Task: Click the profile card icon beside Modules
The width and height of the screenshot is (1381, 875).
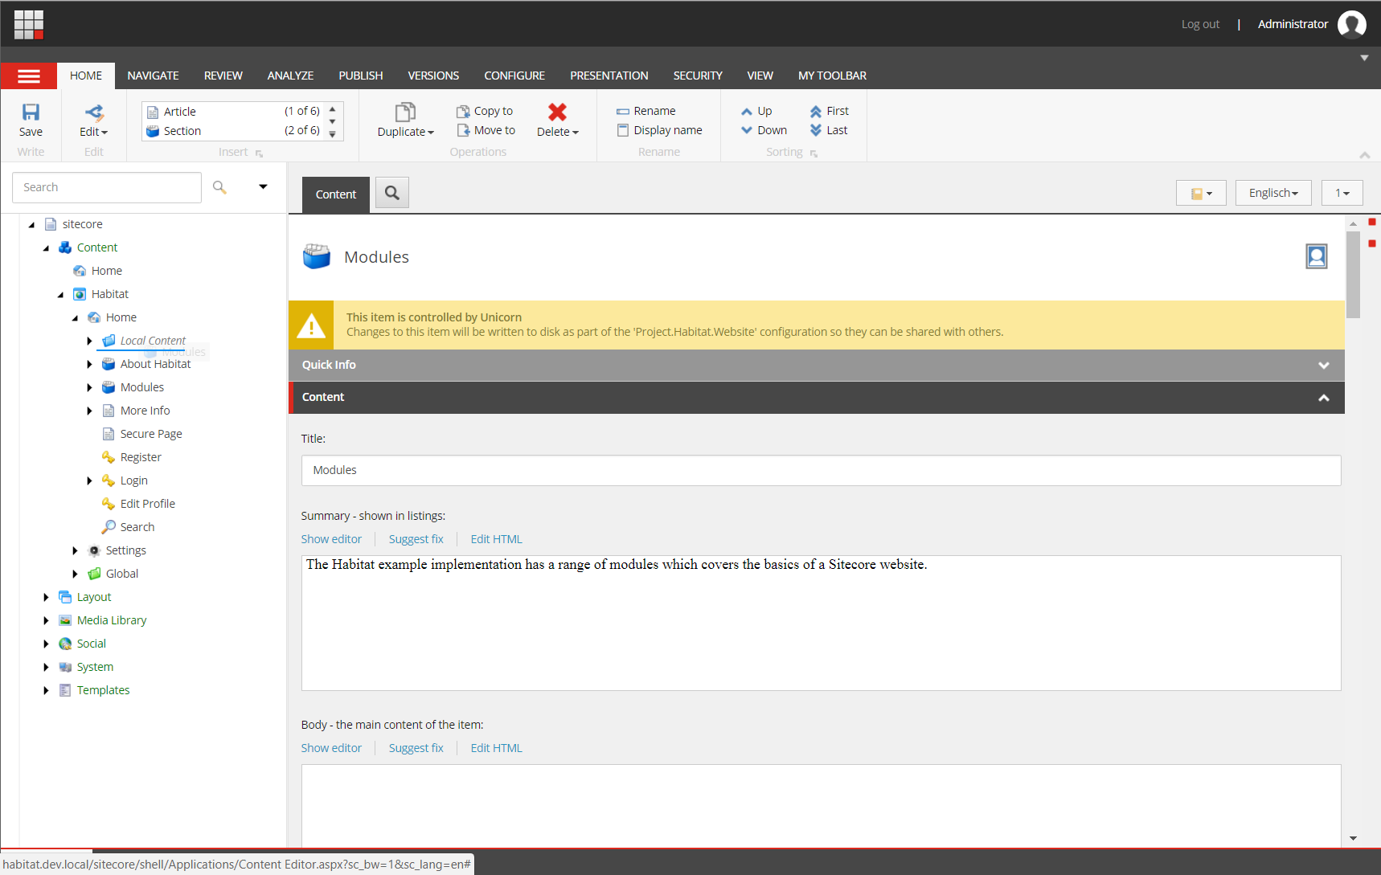Action: tap(1317, 256)
